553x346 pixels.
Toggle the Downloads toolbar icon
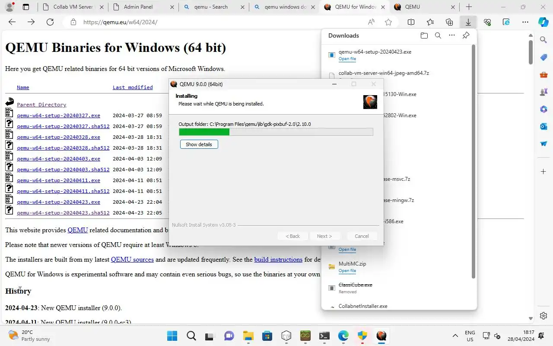(x=468, y=22)
